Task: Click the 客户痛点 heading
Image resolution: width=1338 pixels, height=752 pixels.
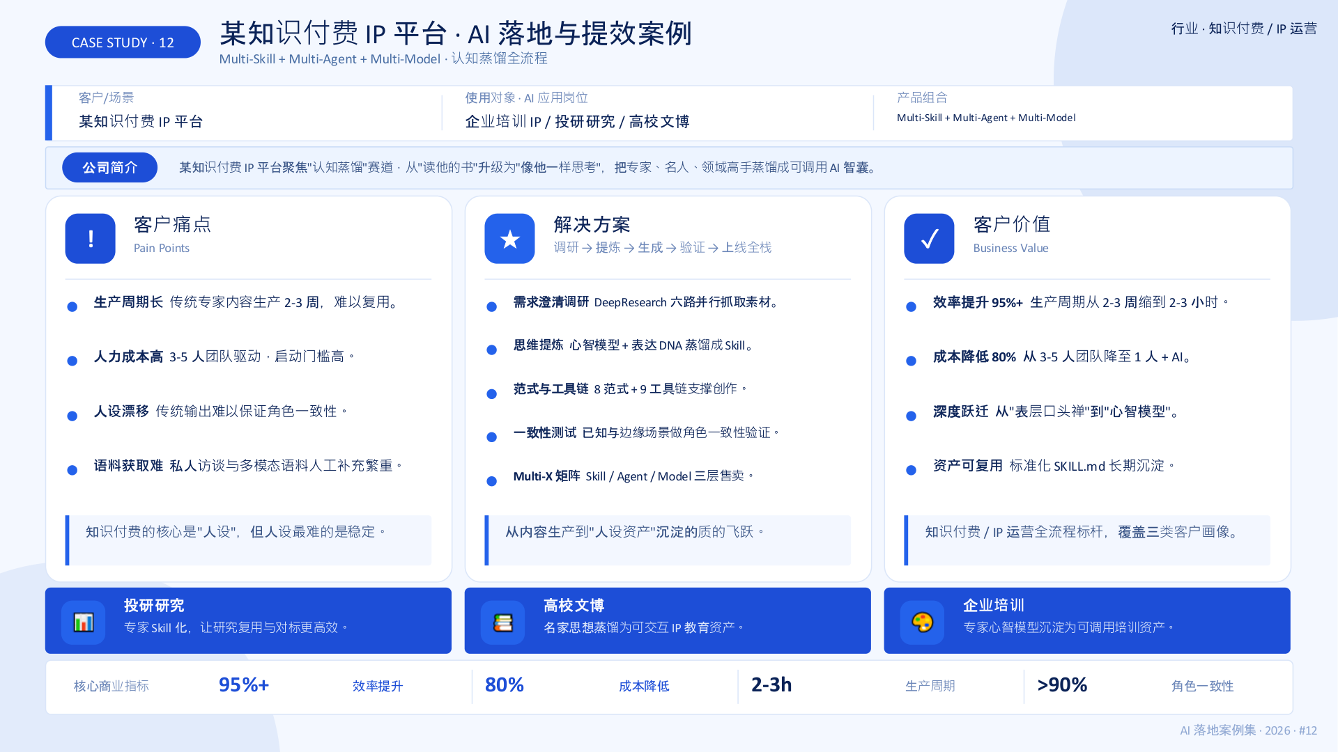Action: [x=172, y=224]
